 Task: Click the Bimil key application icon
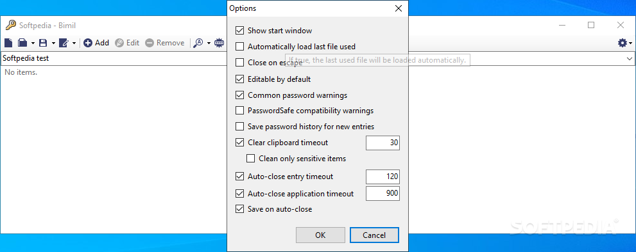[10, 25]
